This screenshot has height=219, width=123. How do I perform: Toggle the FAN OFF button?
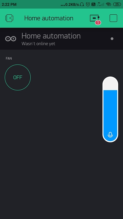point(18,77)
